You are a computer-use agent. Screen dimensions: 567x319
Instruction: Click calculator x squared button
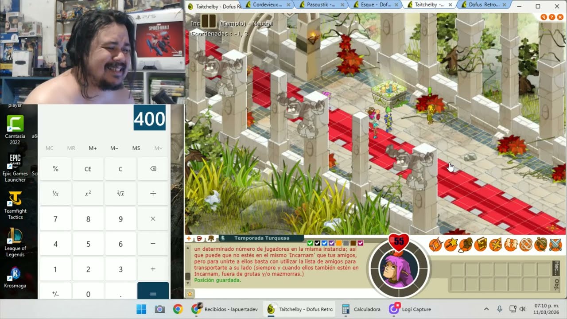pyautogui.click(x=88, y=194)
